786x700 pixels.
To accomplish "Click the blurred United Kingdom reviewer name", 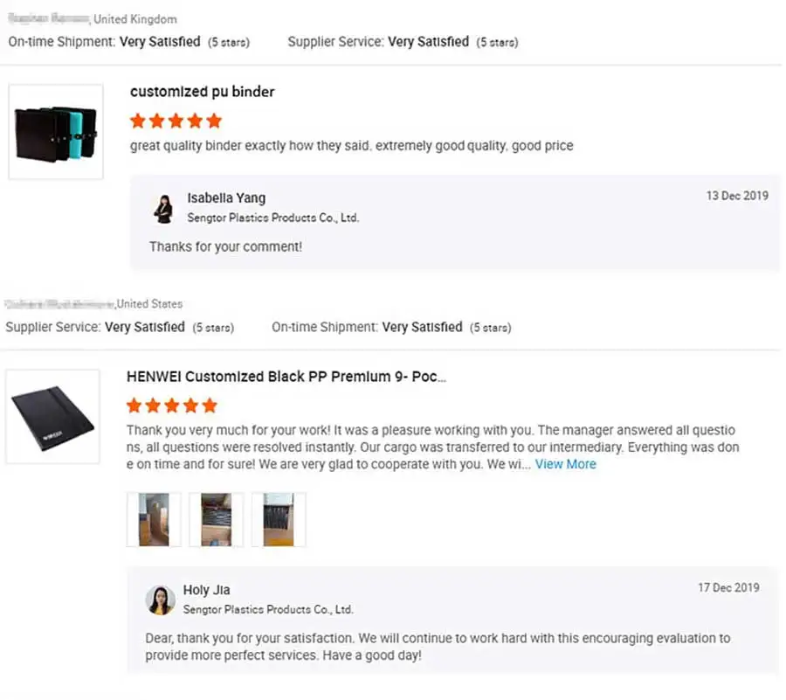I will pyautogui.click(x=48, y=19).
